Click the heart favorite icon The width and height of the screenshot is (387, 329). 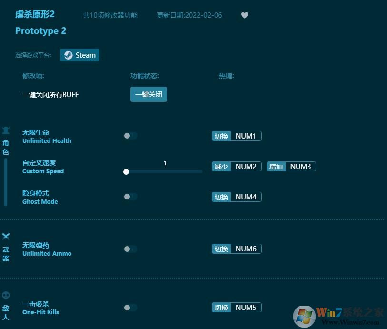[245, 15]
